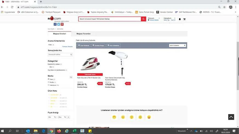
Task: Select the sad feedback emoji
Action: [123, 117]
